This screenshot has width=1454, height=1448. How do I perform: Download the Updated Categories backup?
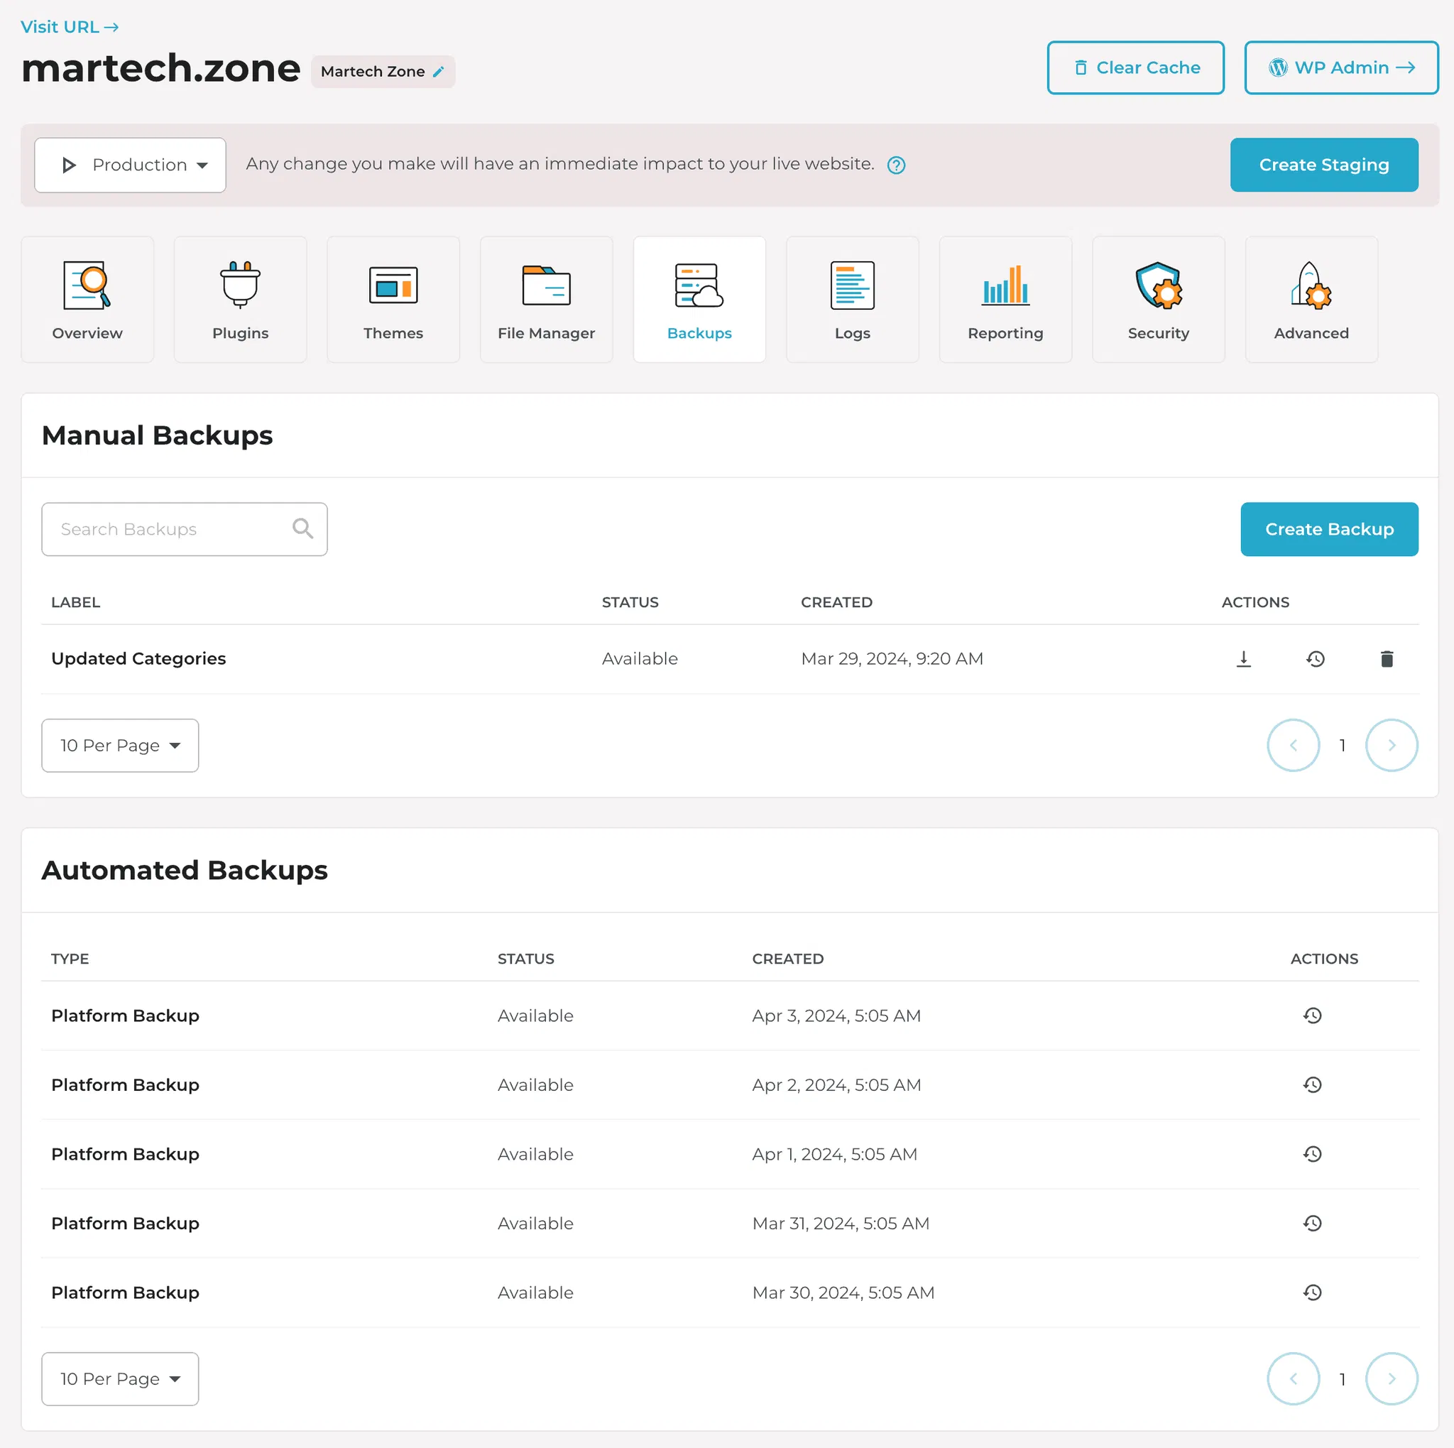[1243, 659]
